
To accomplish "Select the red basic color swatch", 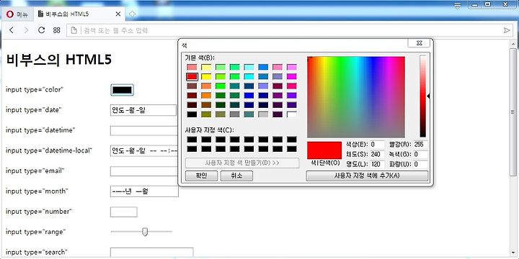I will (192, 77).
